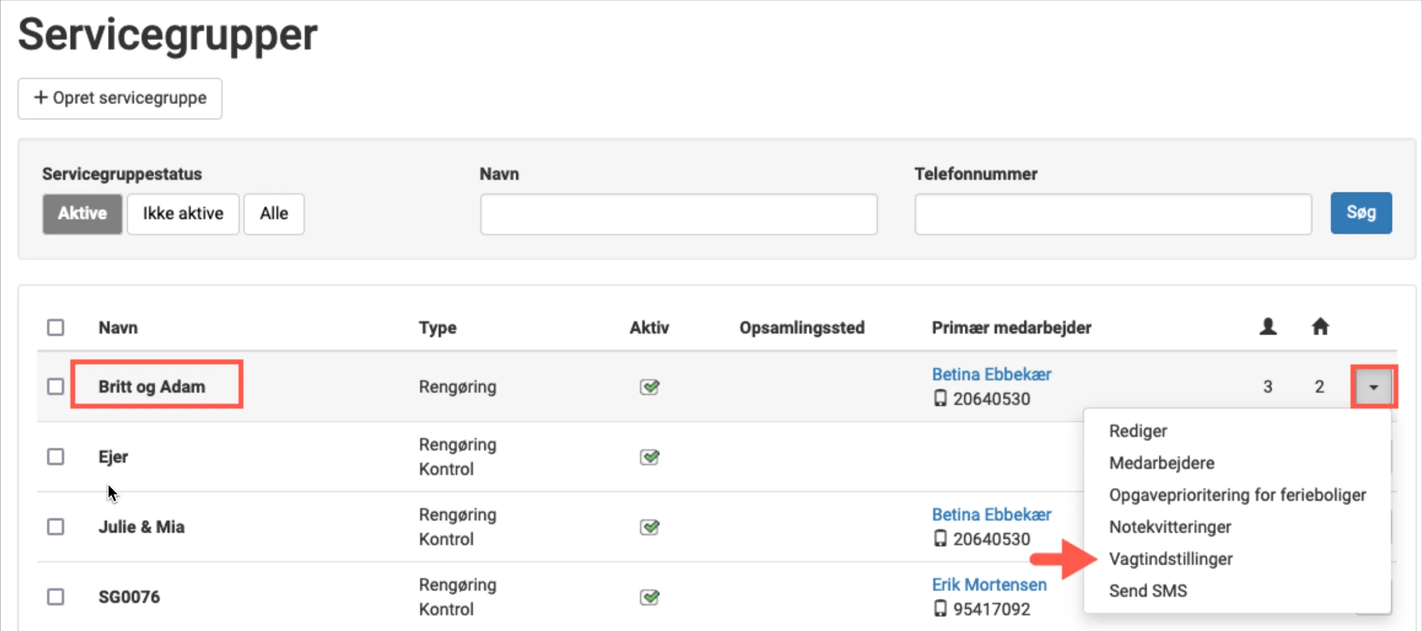Click the employees person icon column header
Image resolution: width=1422 pixels, height=631 pixels.
point(1267,327)
